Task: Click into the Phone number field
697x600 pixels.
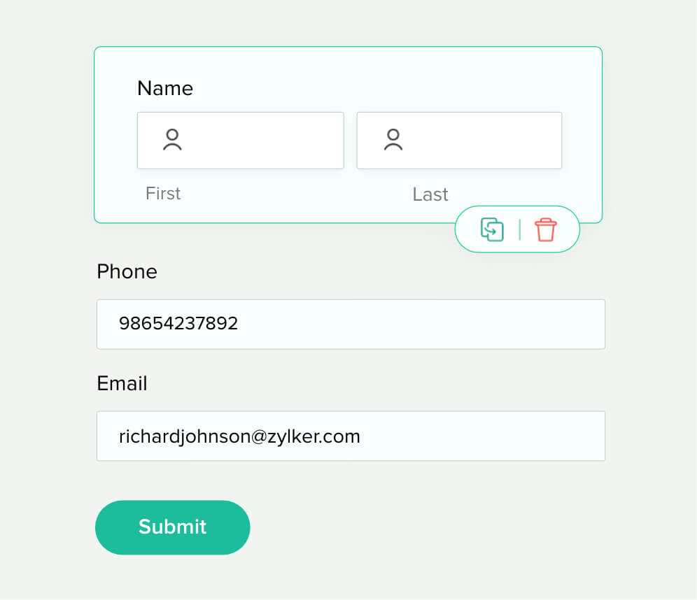Action: click(x=420, y=324)
